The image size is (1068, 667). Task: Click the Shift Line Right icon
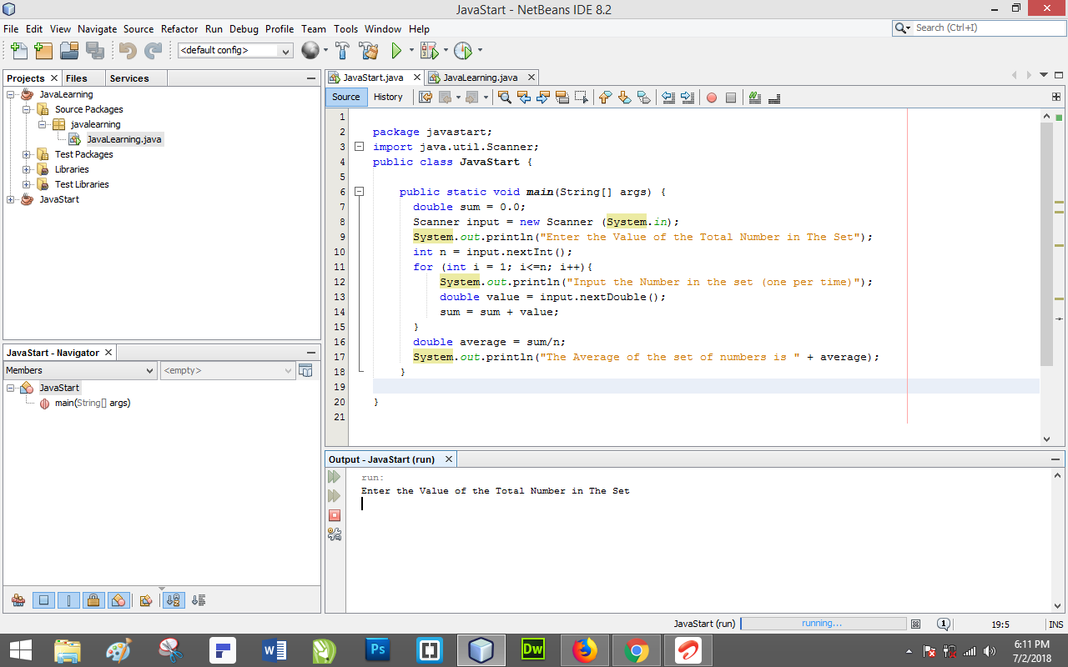(688, 98)
